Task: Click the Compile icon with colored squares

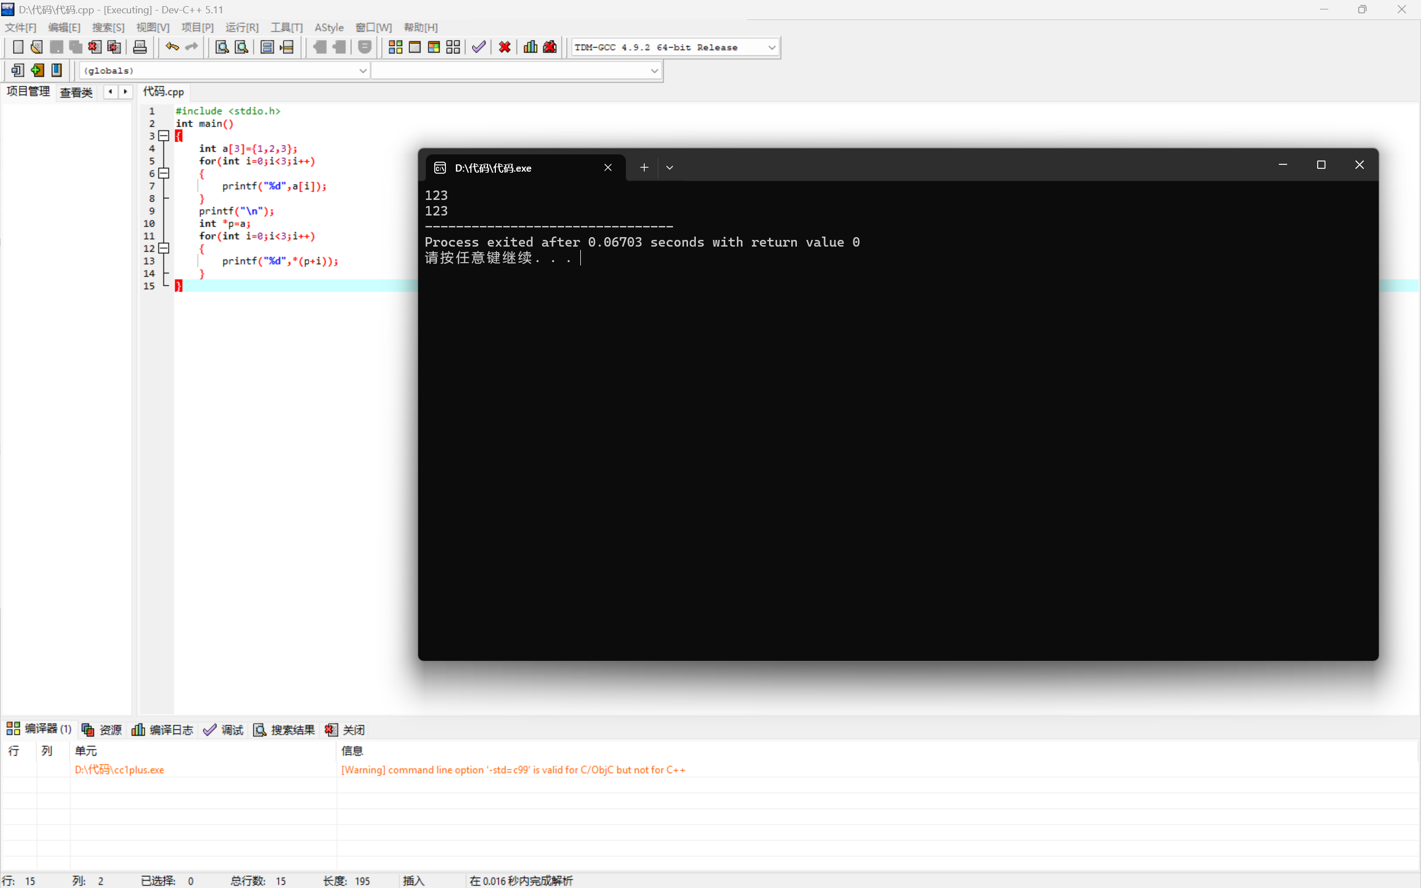Action: (x=395, y=47)
